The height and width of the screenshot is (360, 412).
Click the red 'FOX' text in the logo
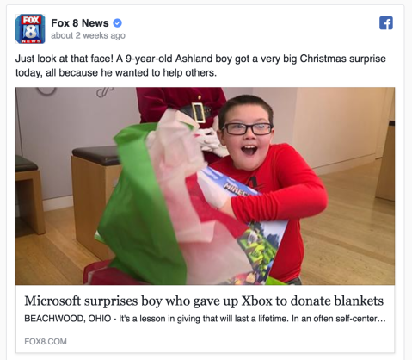[30, 20]
